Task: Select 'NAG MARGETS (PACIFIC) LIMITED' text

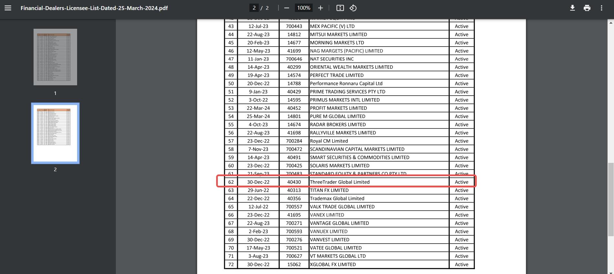Action: click(347, 51)
